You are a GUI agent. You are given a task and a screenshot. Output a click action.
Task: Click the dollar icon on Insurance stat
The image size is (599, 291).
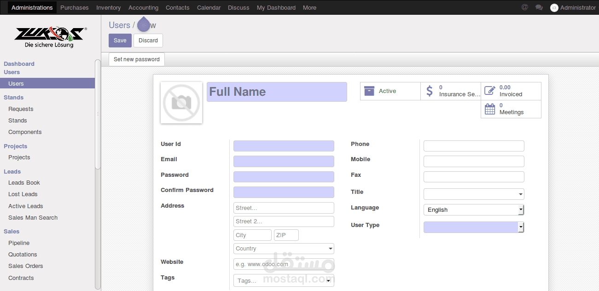tap(430, 91)
